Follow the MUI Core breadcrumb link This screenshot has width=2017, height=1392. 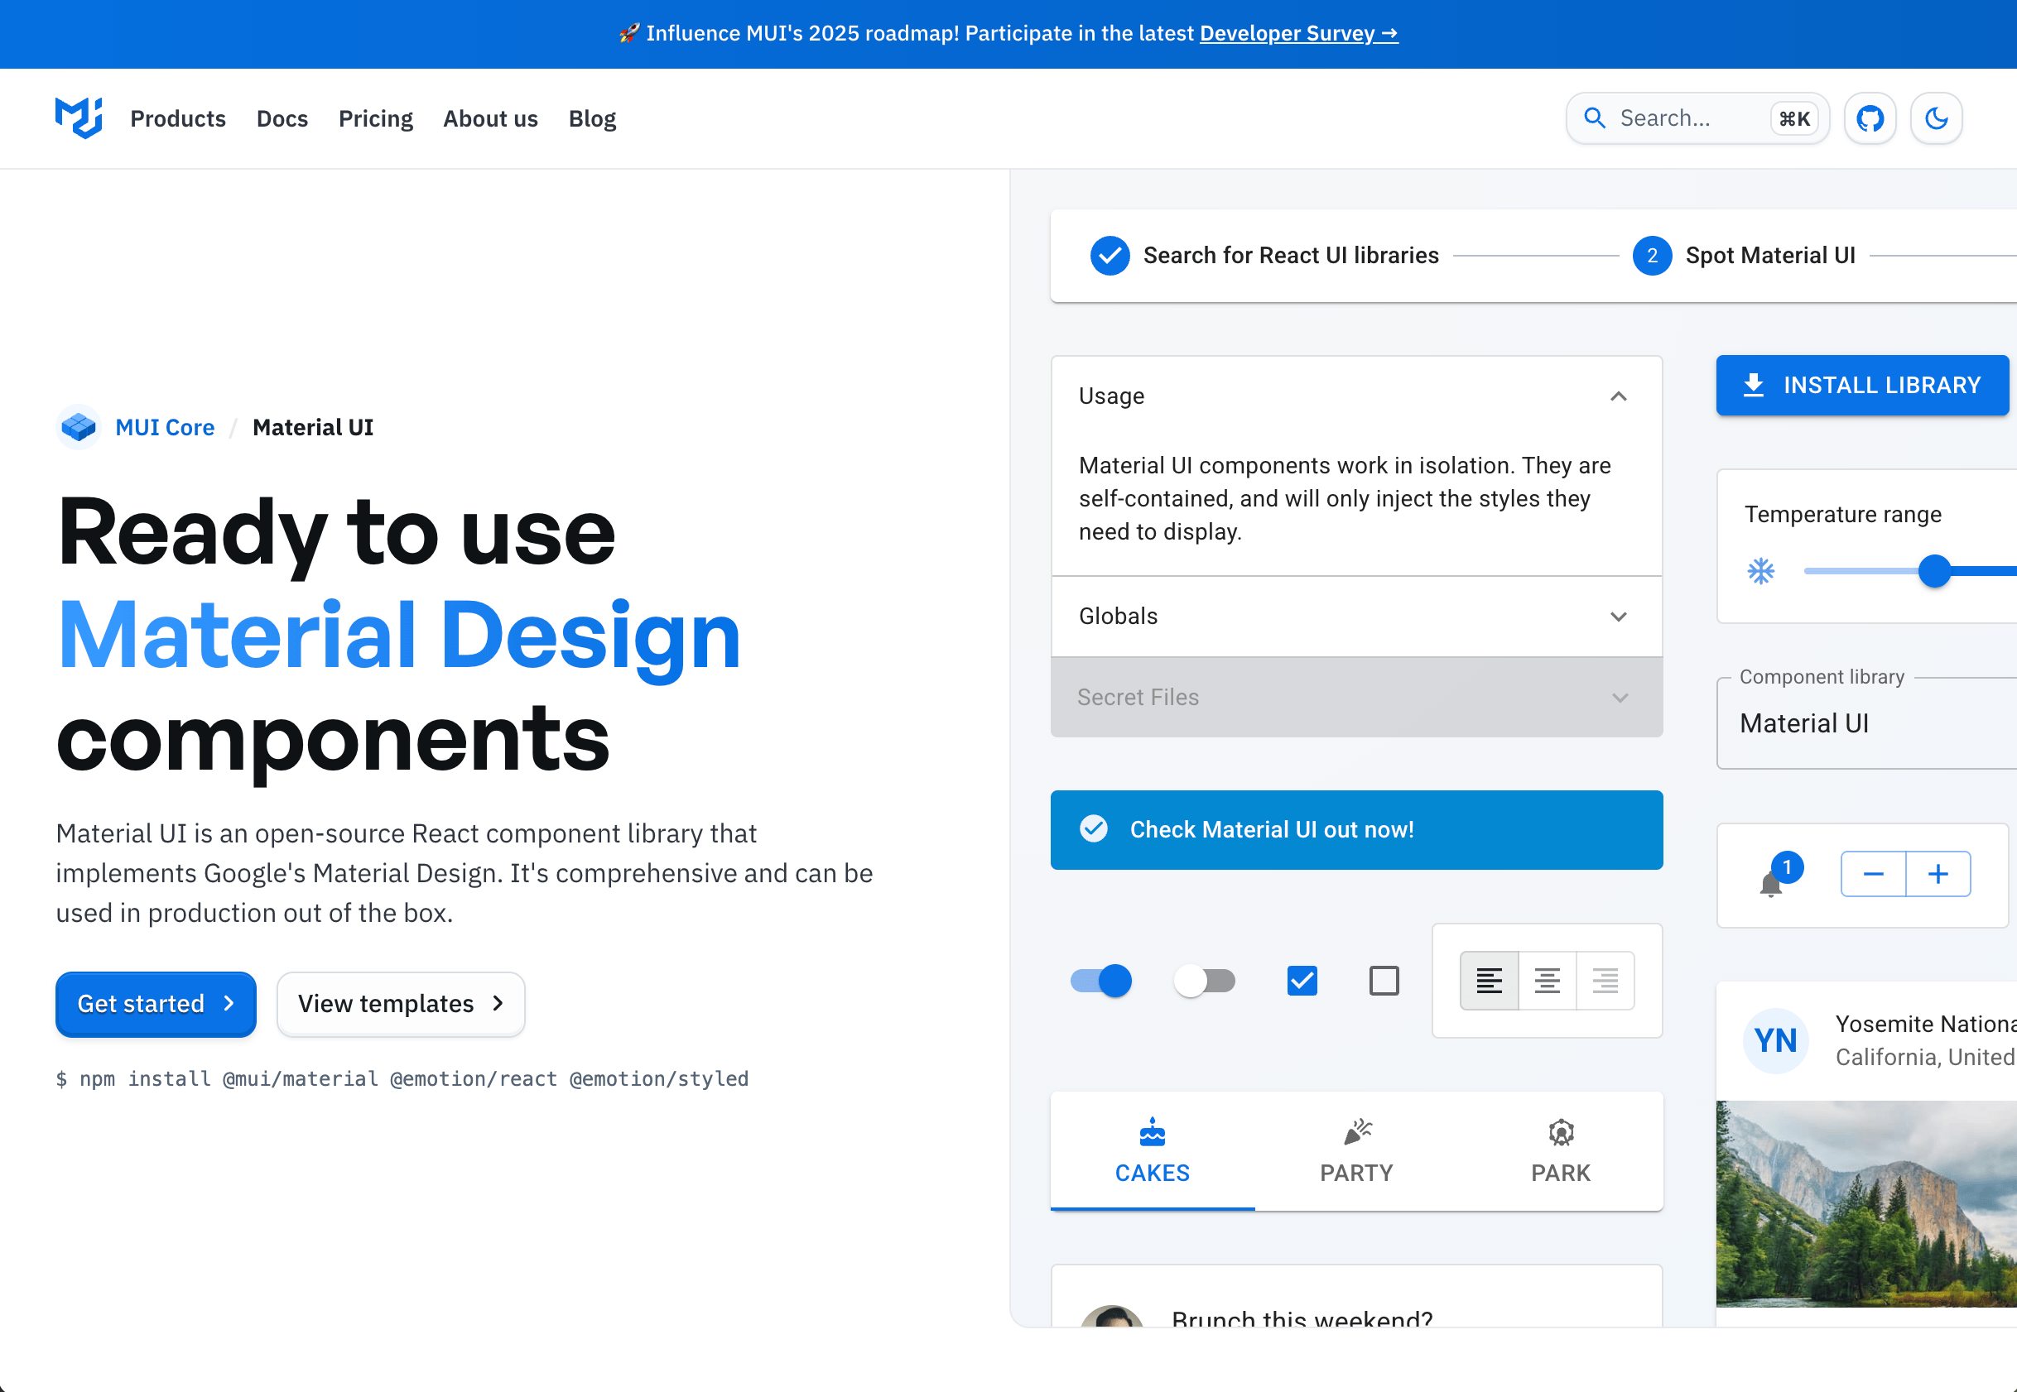pyautogui.click(x=165, y=427)
